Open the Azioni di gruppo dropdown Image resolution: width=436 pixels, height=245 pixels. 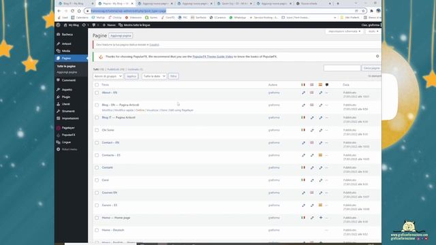108,76
